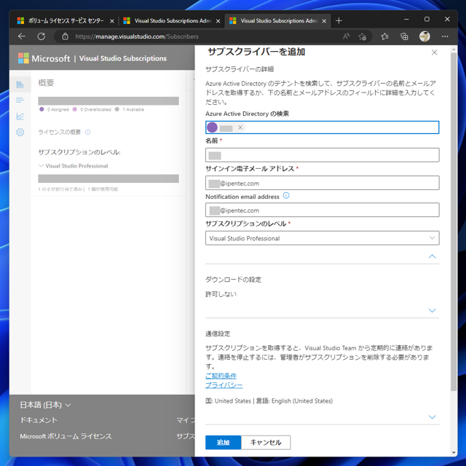Screen dimensions: 466x466
Task: Open a new browser tab with plus button
Action: (339, 21)
